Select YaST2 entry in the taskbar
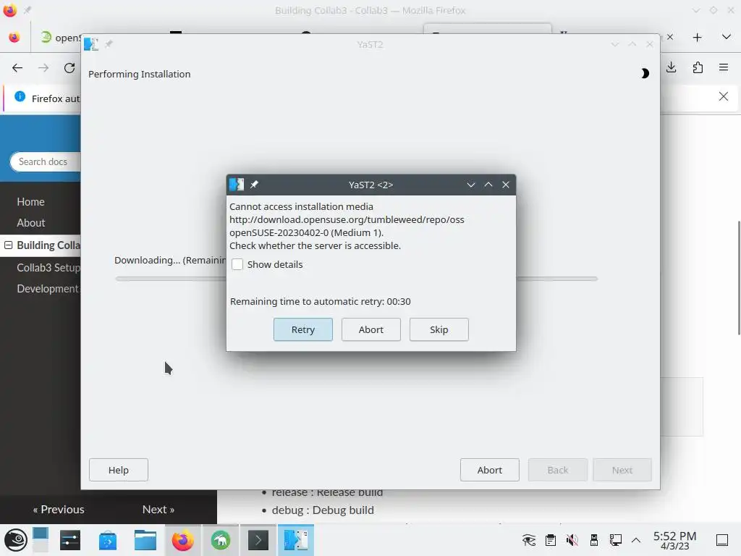 tap(296, 540)
